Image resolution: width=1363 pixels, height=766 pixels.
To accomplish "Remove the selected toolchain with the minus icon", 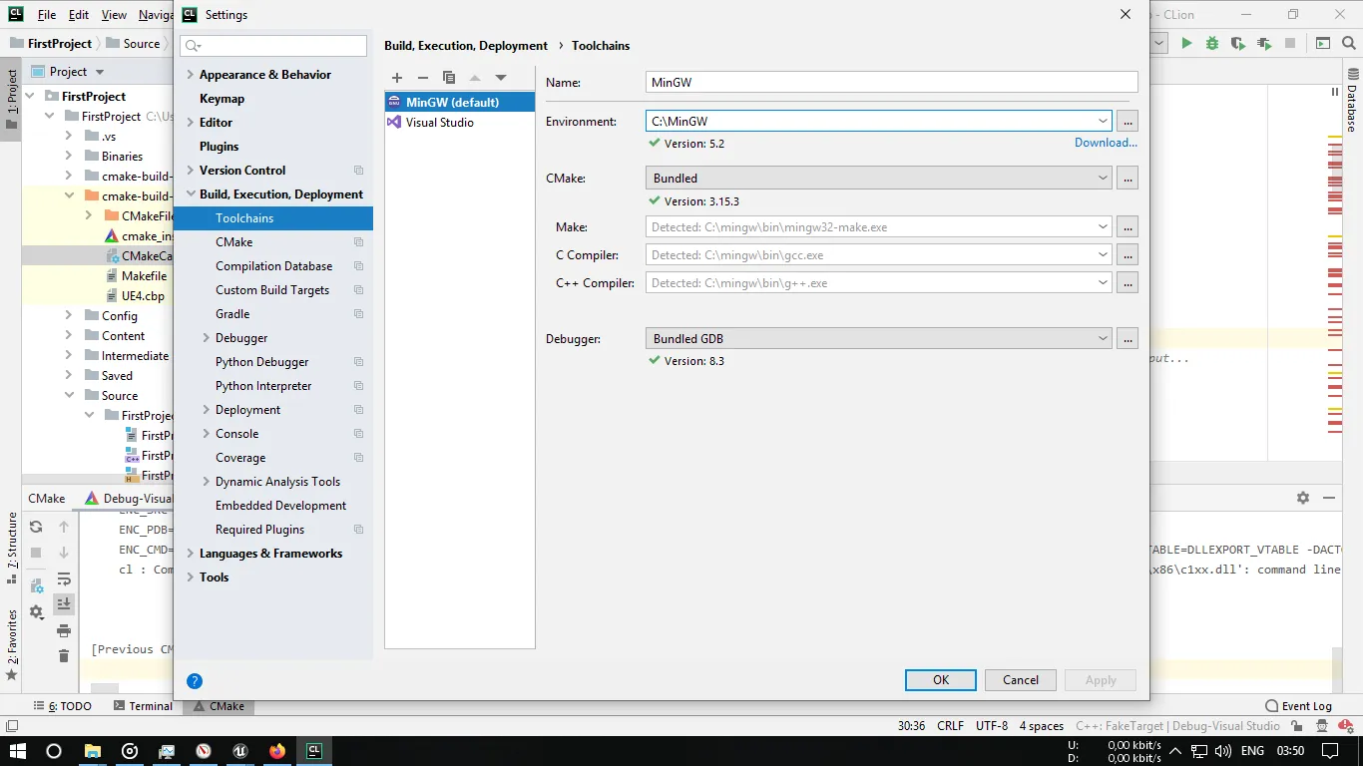I will tap(423, 78).
